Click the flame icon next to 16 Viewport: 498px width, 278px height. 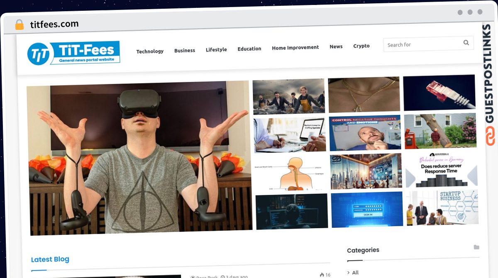[322, 275]
